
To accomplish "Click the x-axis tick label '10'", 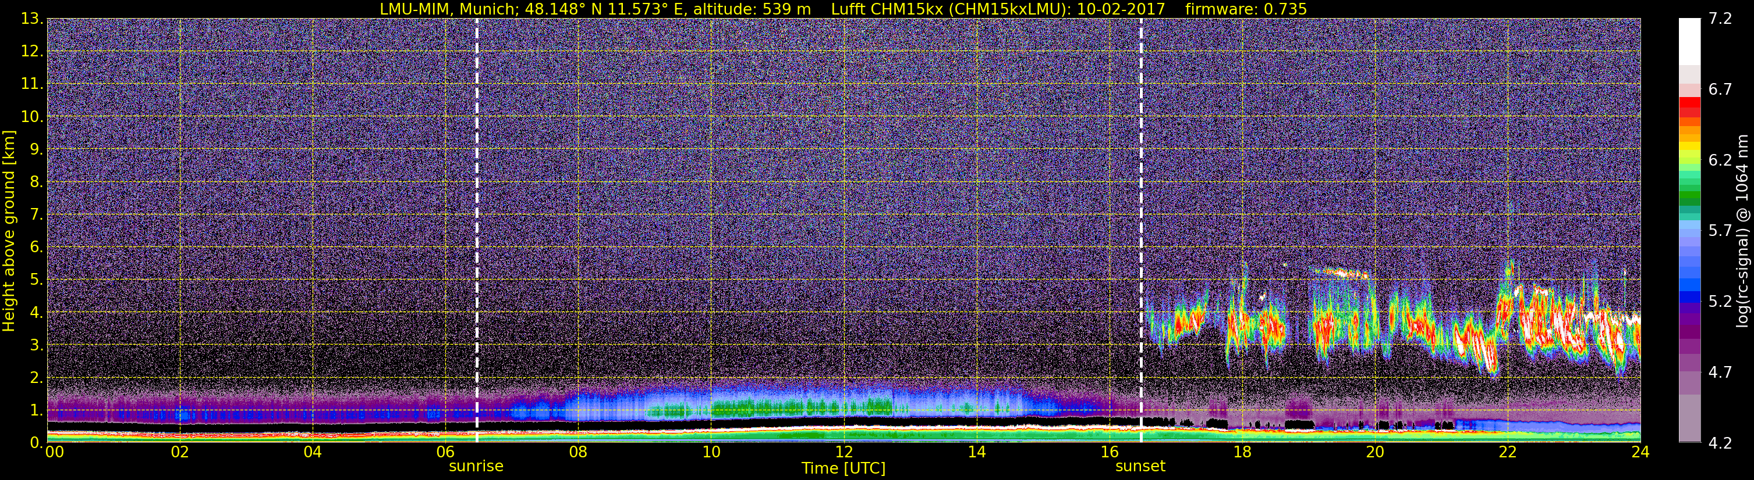I will pos(711,453).
